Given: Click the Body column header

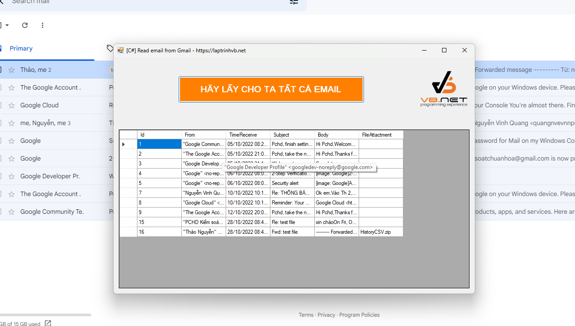Looking at the screenshot, I should (x=336, y=134).
